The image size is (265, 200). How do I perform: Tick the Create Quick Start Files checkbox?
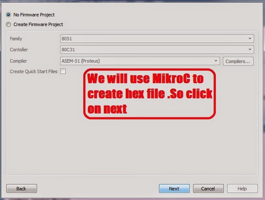click(63, 71)
